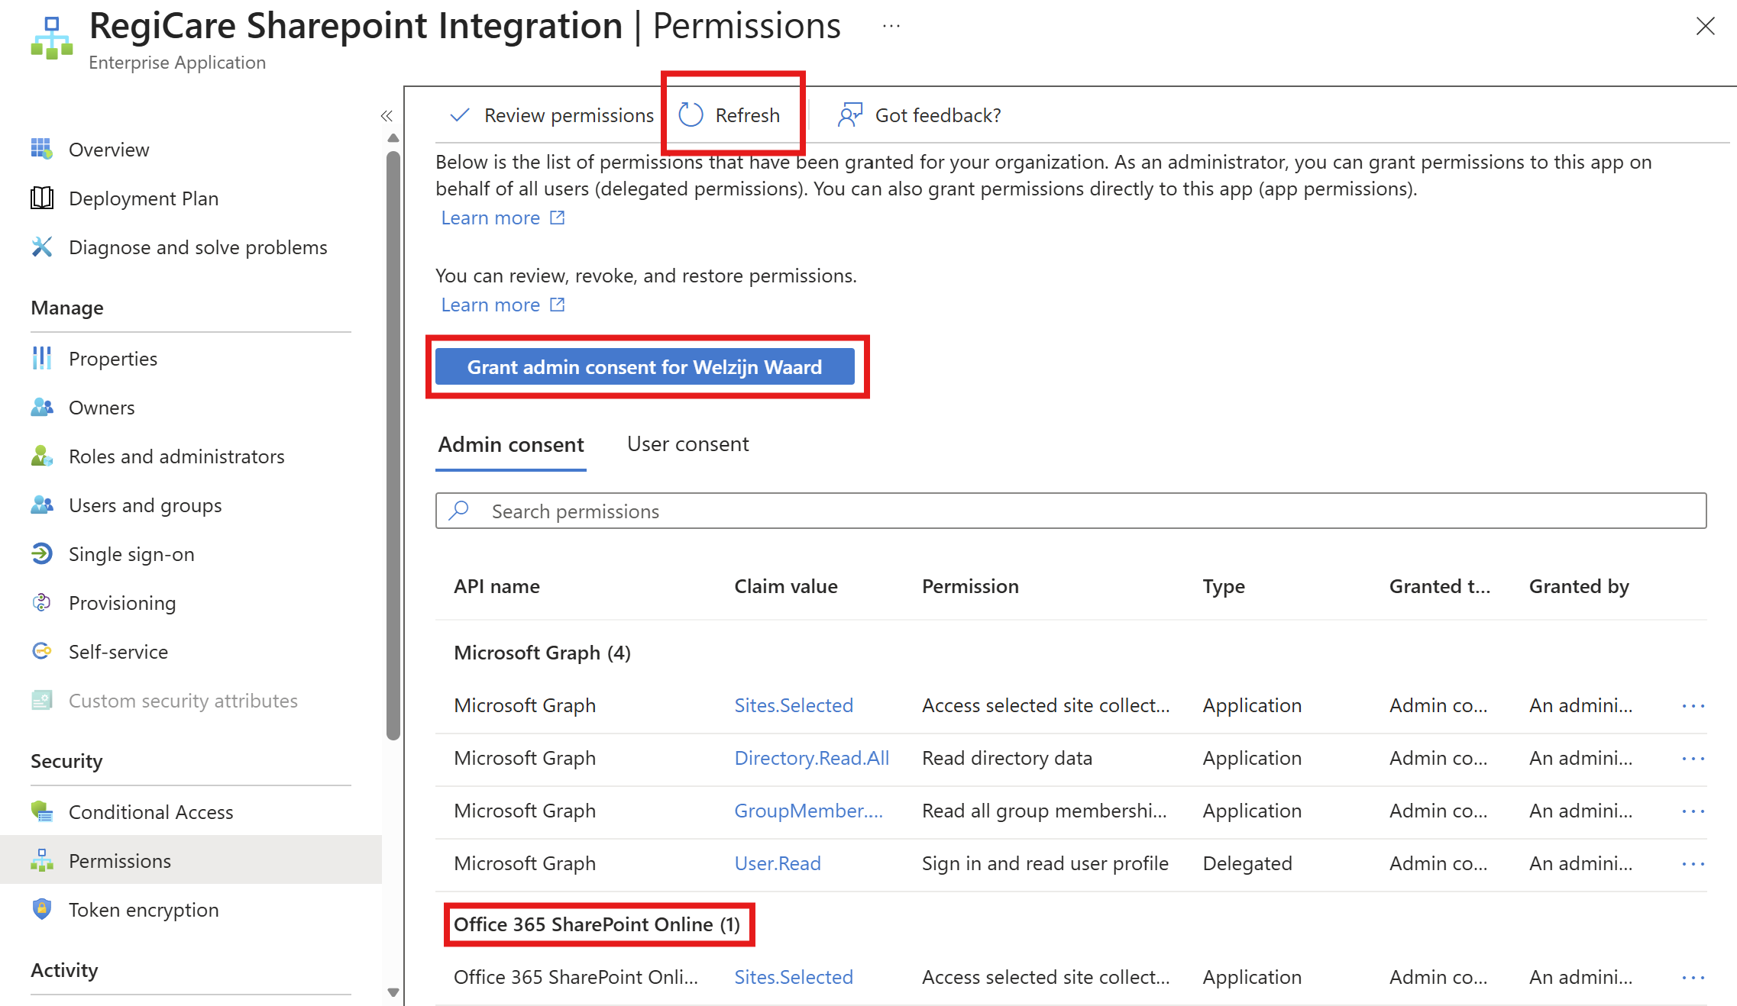This screenshot has height=1006, width=1737.
Task: Switch to the User consent tab
Action: tap(687, 444)
